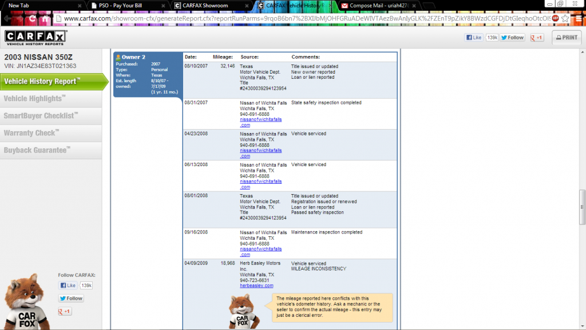Click the Twitter Follow button under Follow CARFAX
The width and height of the screenshot is (586, 330).
pyautogui.click(x=71, y=298)
